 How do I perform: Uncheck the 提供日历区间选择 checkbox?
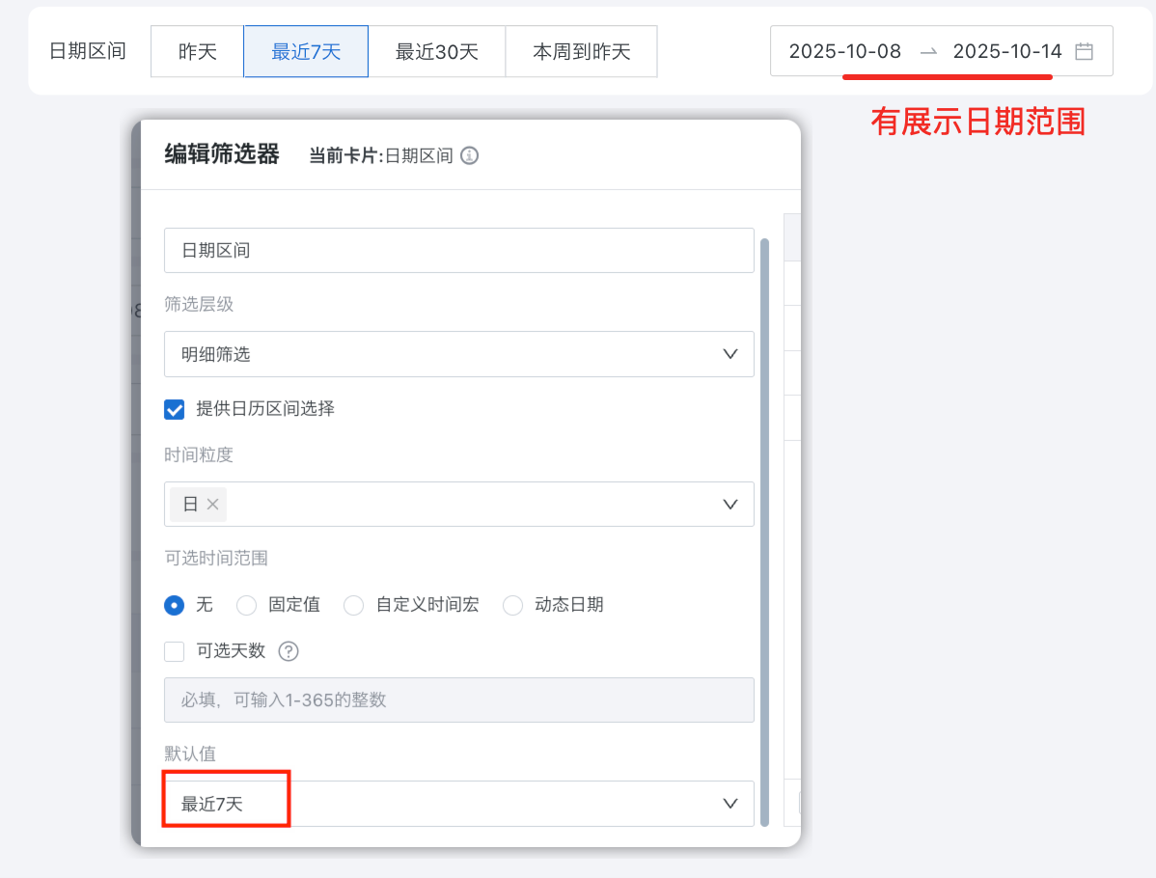coord(175,409)
